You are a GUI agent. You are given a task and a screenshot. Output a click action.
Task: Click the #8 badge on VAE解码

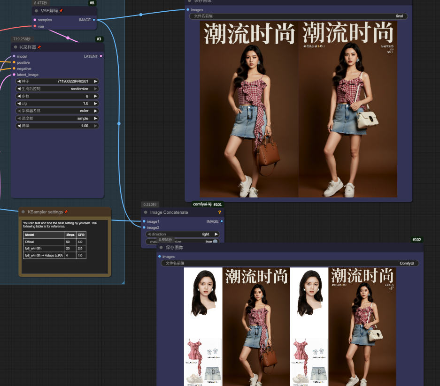[x=92, y=3]
